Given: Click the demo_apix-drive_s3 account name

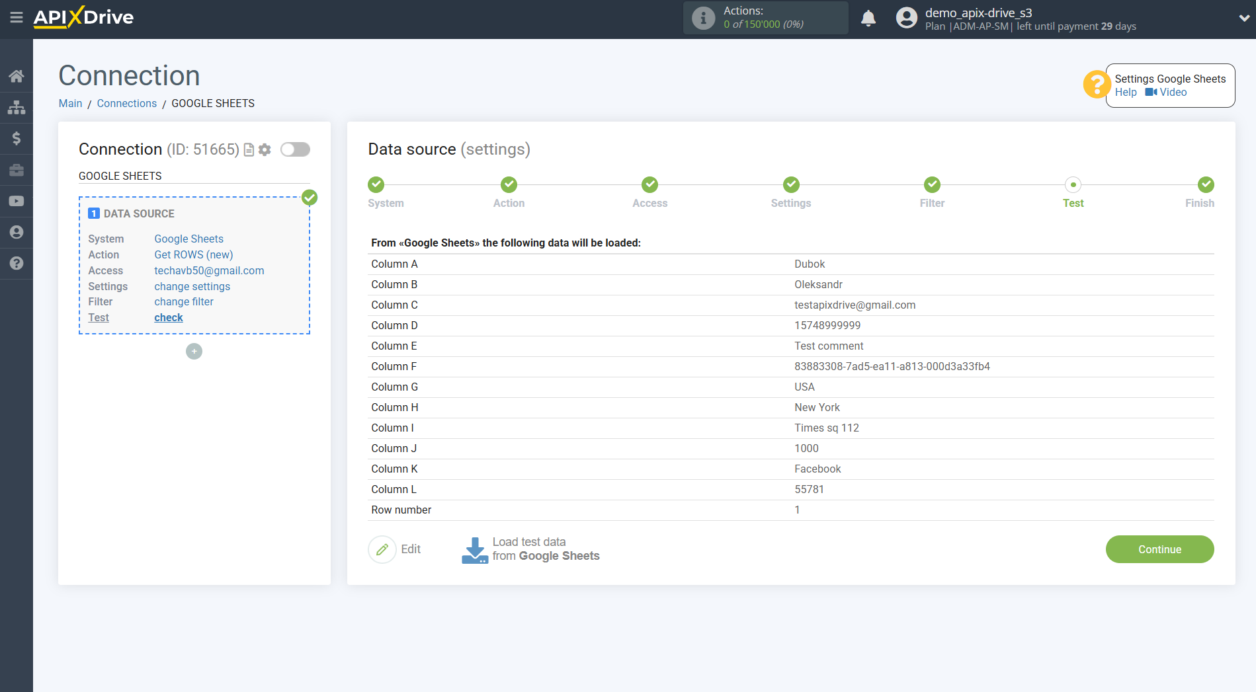Looking at the screenshot, I should [x=978, y=13].
